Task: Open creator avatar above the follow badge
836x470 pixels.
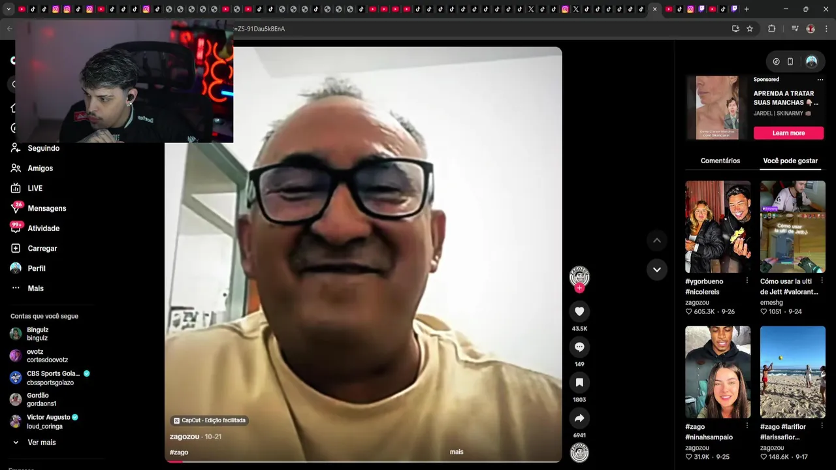Action: coord(579,276)
